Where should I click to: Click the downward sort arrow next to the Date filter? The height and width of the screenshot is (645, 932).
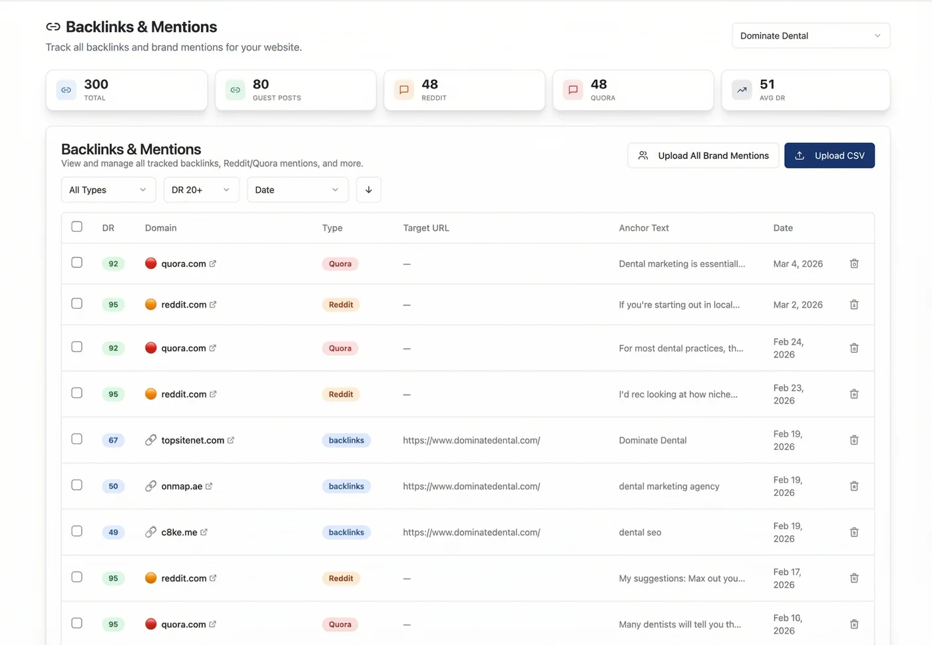coord(368,190)
